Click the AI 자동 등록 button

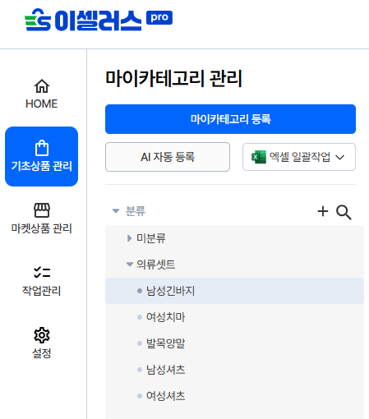(x=168, y=157)
